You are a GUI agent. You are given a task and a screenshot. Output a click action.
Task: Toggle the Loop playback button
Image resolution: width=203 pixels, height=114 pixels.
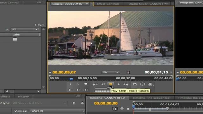[135, 84]
